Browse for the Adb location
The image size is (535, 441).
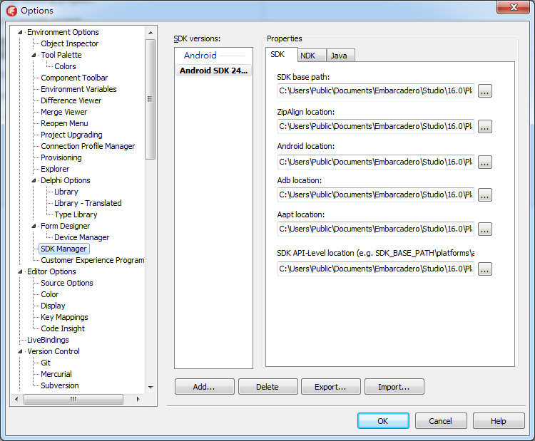(485, 195)
